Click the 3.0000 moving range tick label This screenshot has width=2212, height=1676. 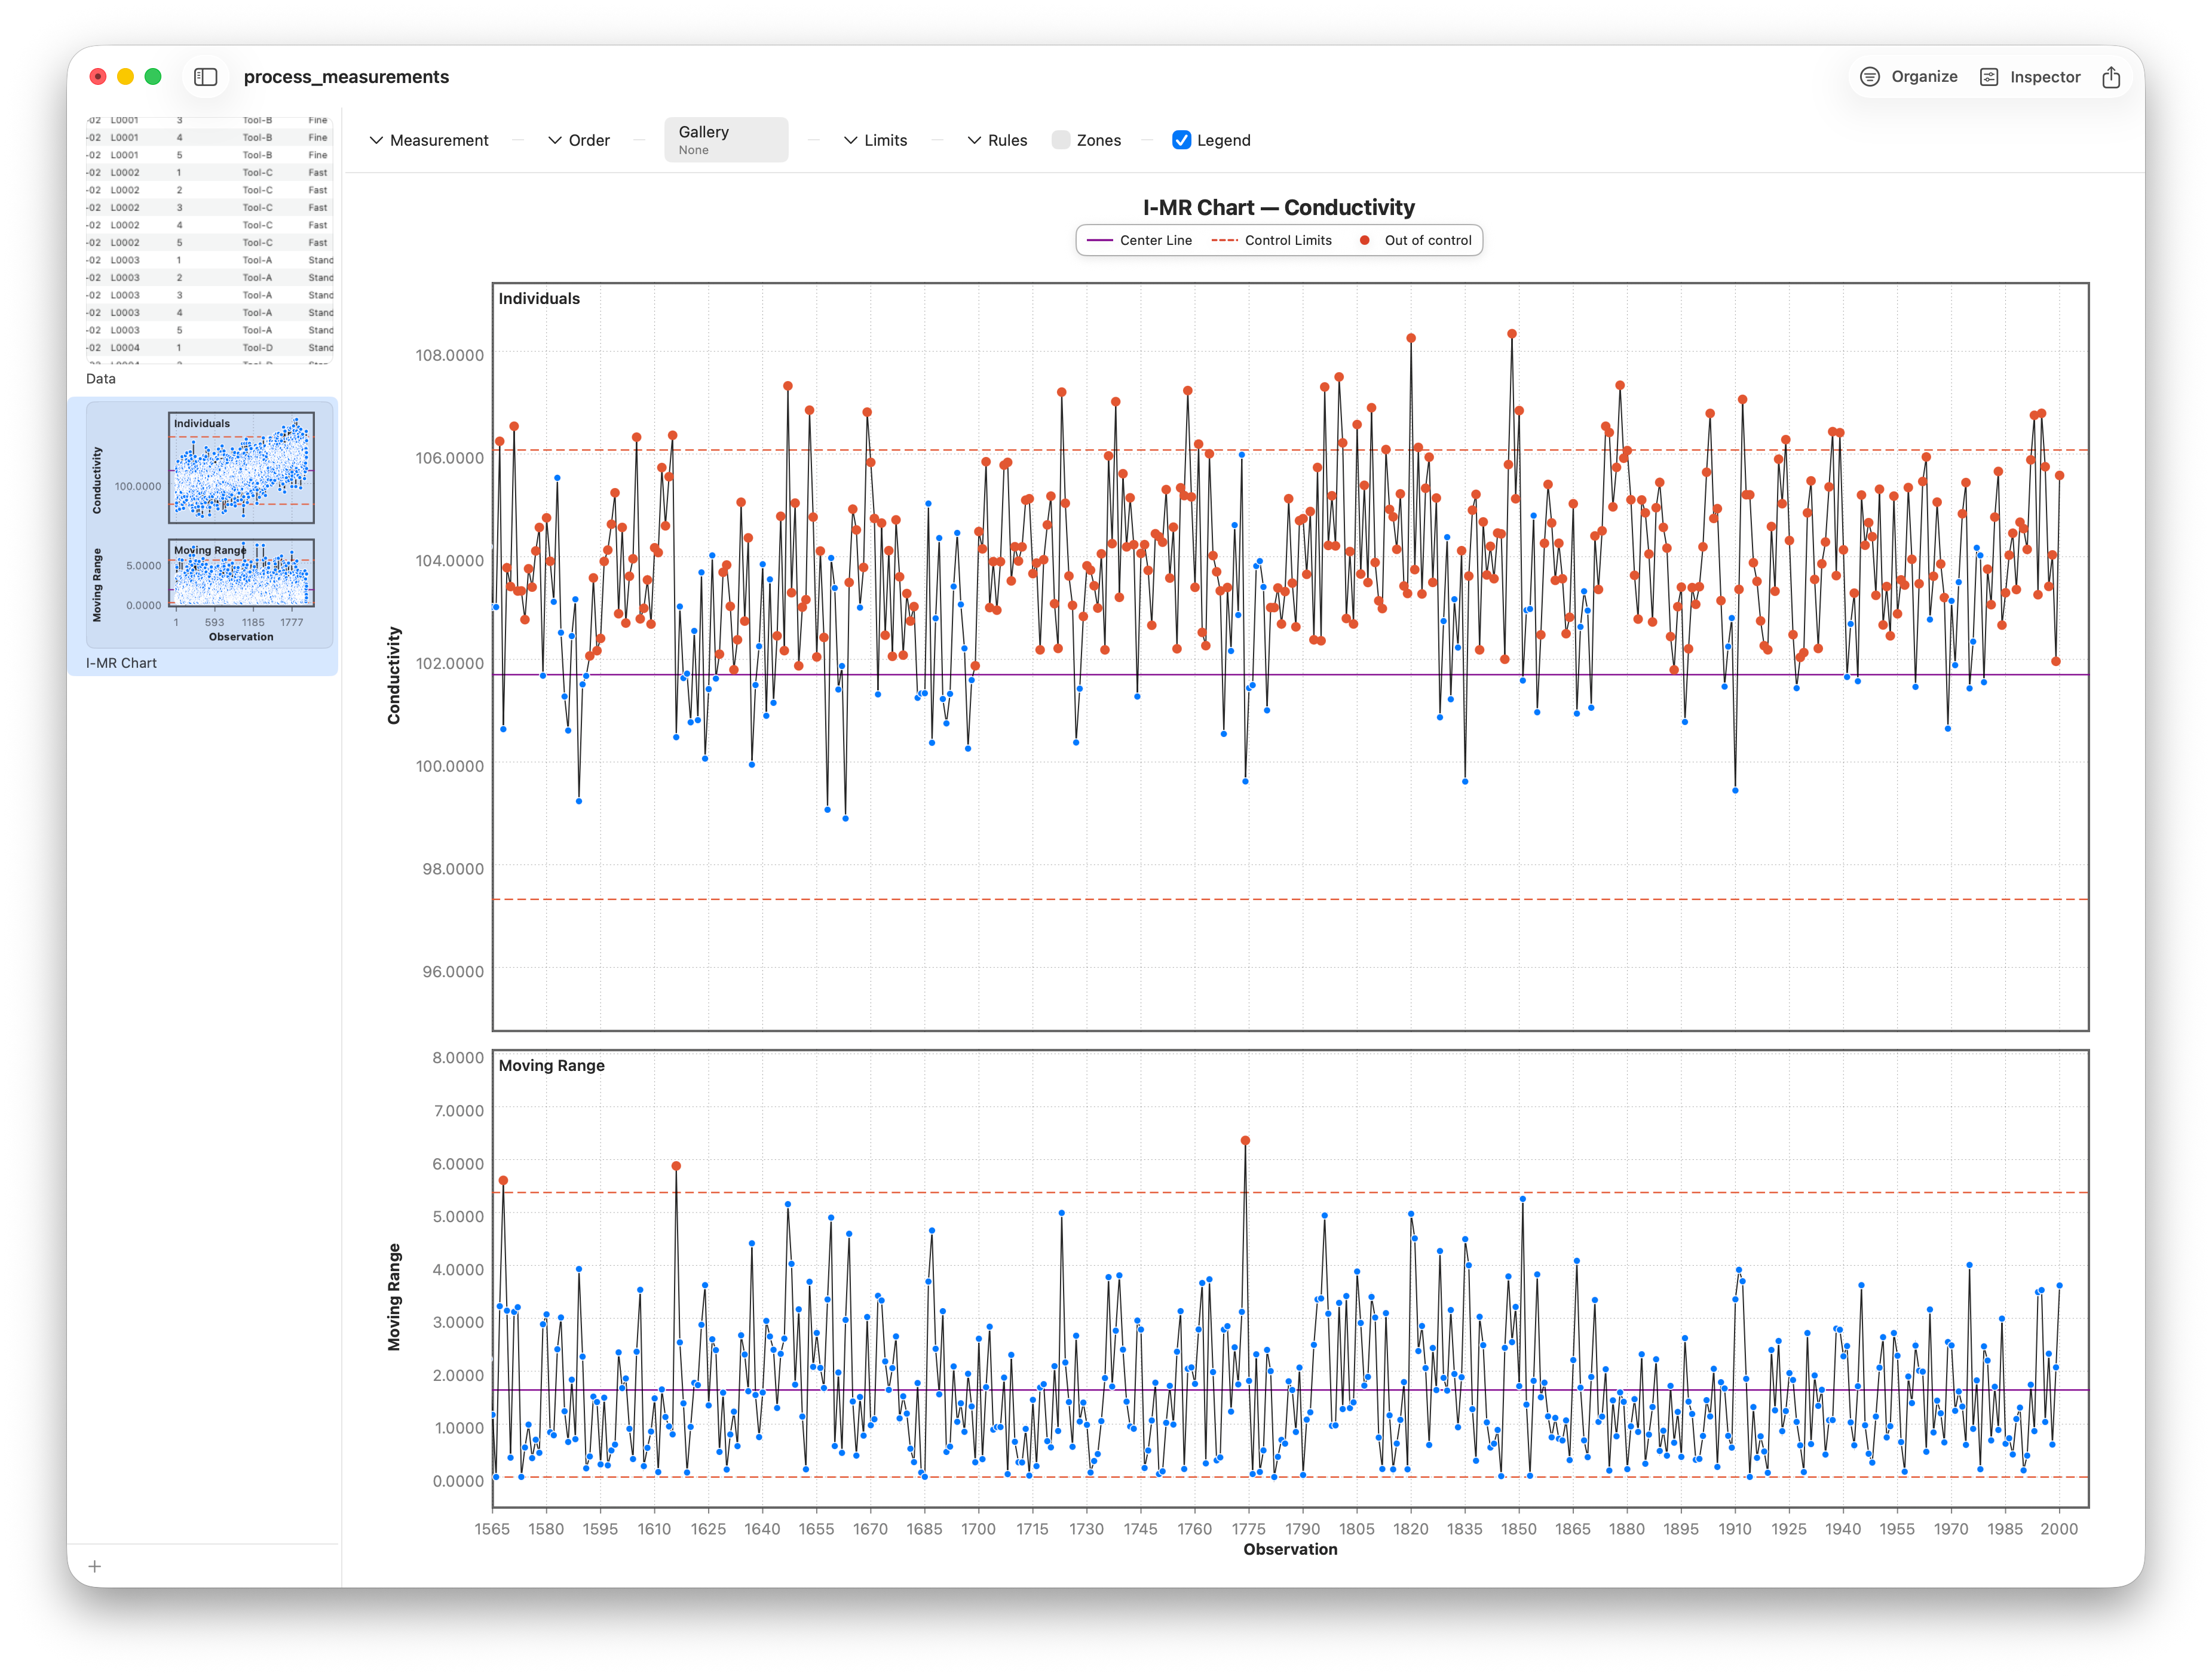click(458, 1322)
